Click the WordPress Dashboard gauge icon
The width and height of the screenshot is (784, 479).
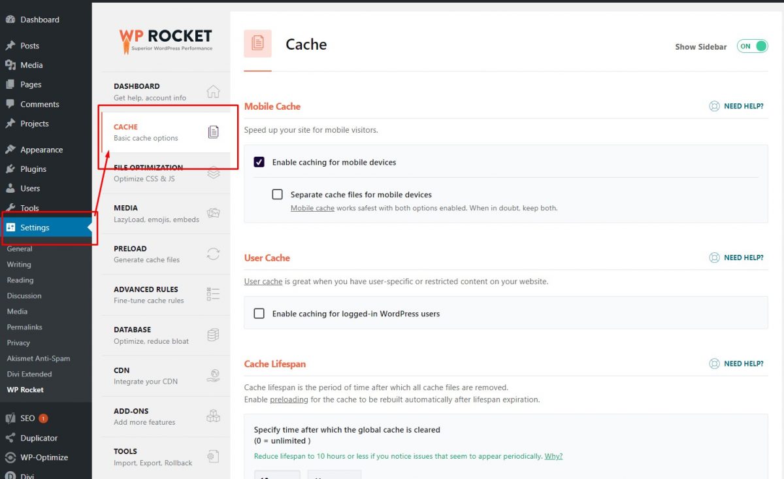click(x=10, y=20)
